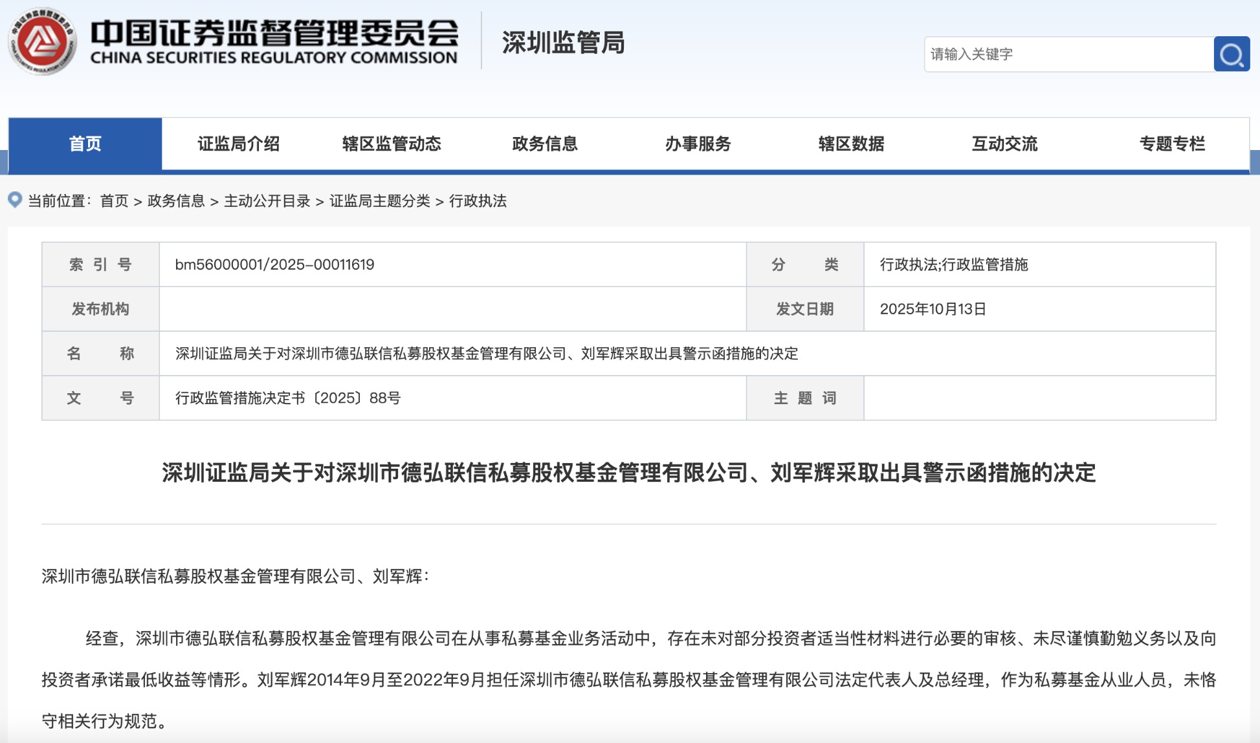The width and height of the screenshot is (1260, 743).
Task: Click the 深圳监管局 header title
Action: coord(563,43)
